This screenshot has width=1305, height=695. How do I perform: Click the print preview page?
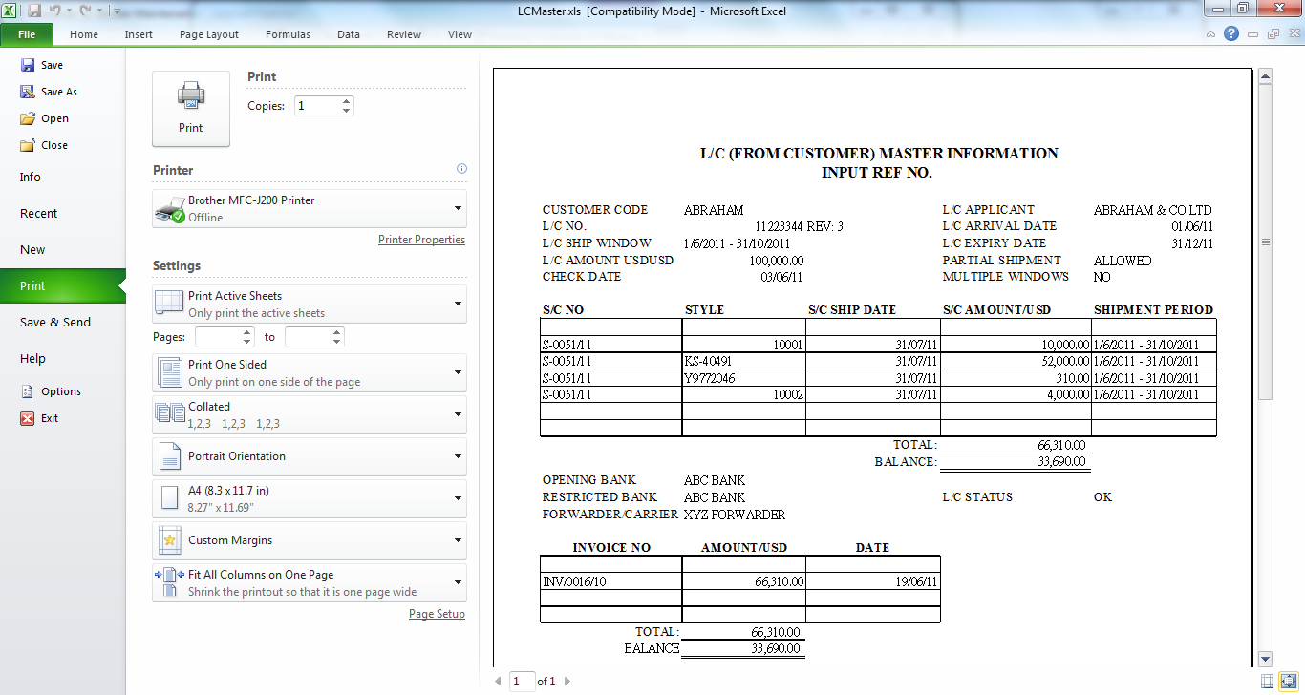coord(872,368)
